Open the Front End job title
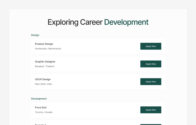Screen dimensions: 196x125 (40, 108)
